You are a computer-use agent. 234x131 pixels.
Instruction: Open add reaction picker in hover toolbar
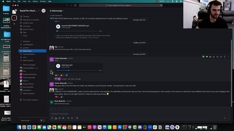[214, 57]
